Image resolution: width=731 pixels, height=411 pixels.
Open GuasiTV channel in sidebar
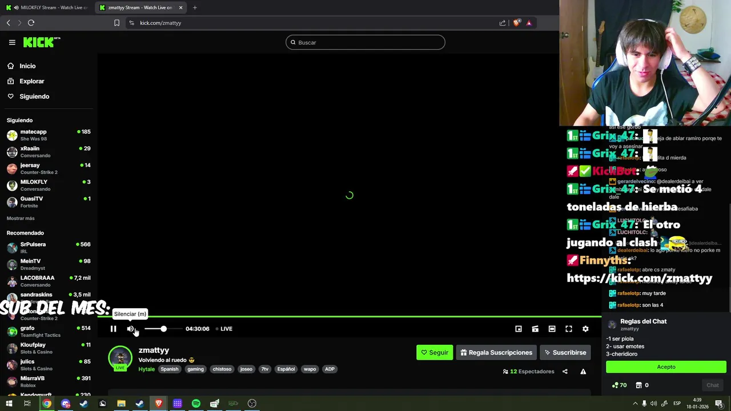tap(49, 202)
